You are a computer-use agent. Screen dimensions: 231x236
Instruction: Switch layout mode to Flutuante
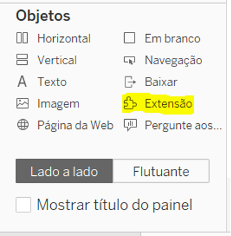[x=161, y=171]
